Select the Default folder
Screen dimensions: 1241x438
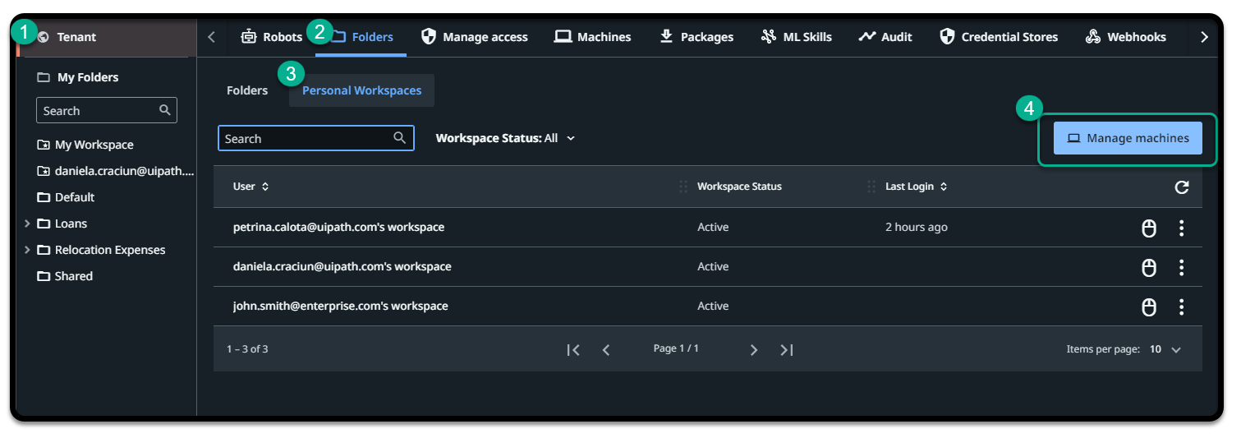pos(66,197)
